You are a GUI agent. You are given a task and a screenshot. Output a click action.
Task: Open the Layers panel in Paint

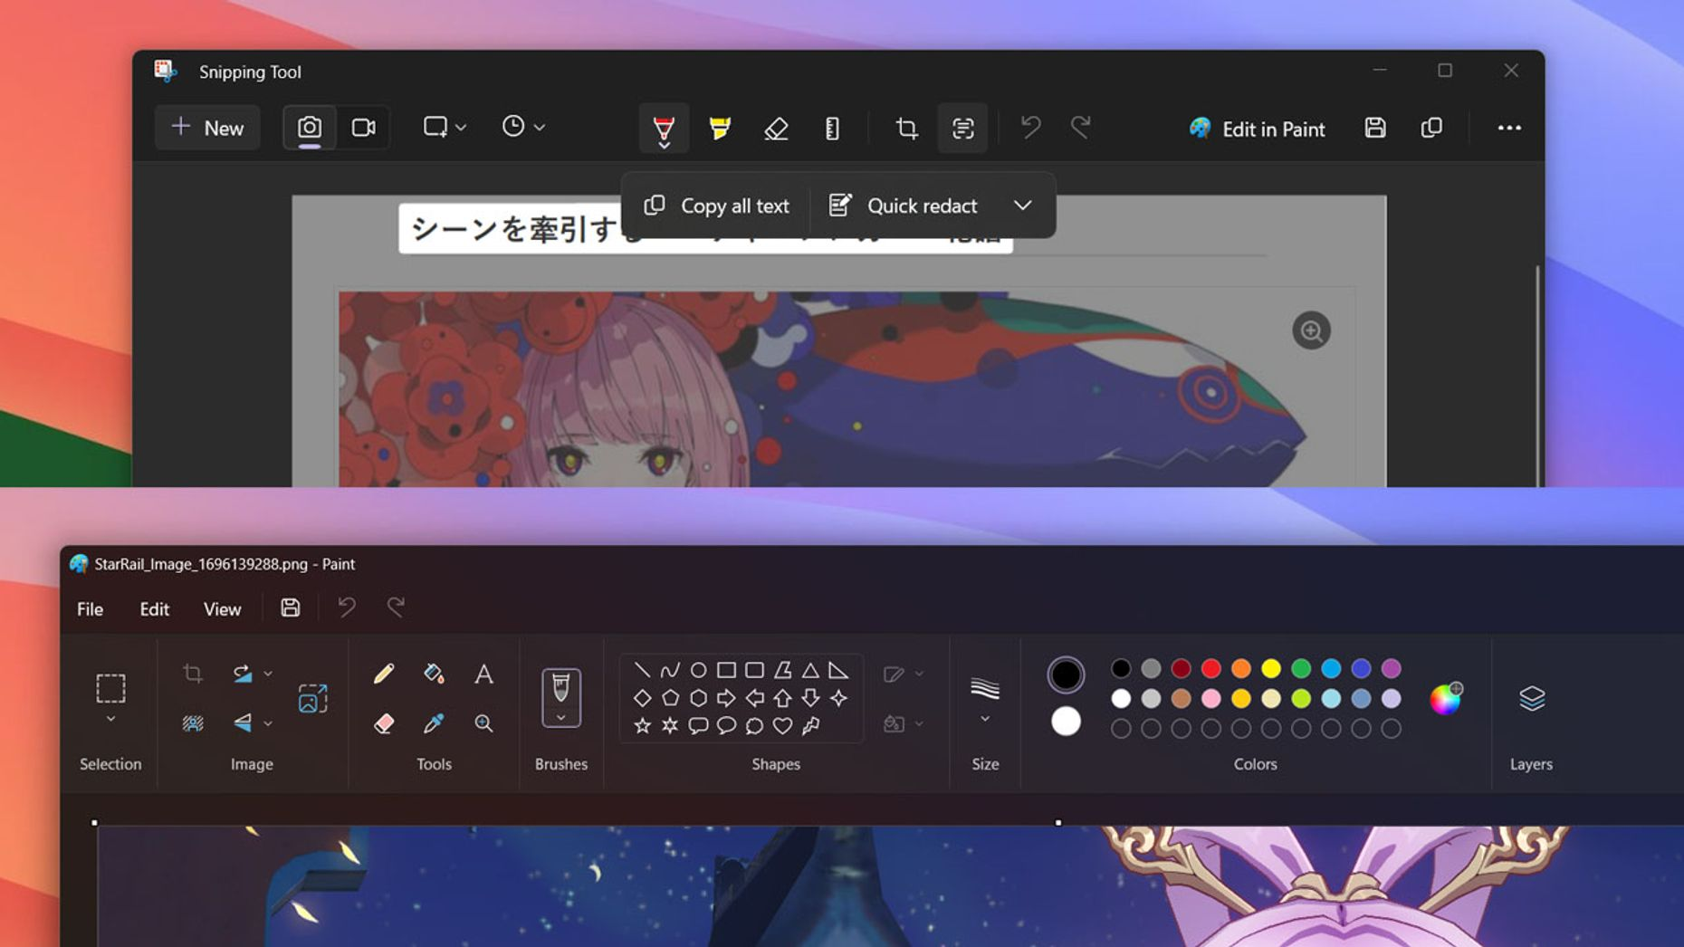[x=1532, y=698]
